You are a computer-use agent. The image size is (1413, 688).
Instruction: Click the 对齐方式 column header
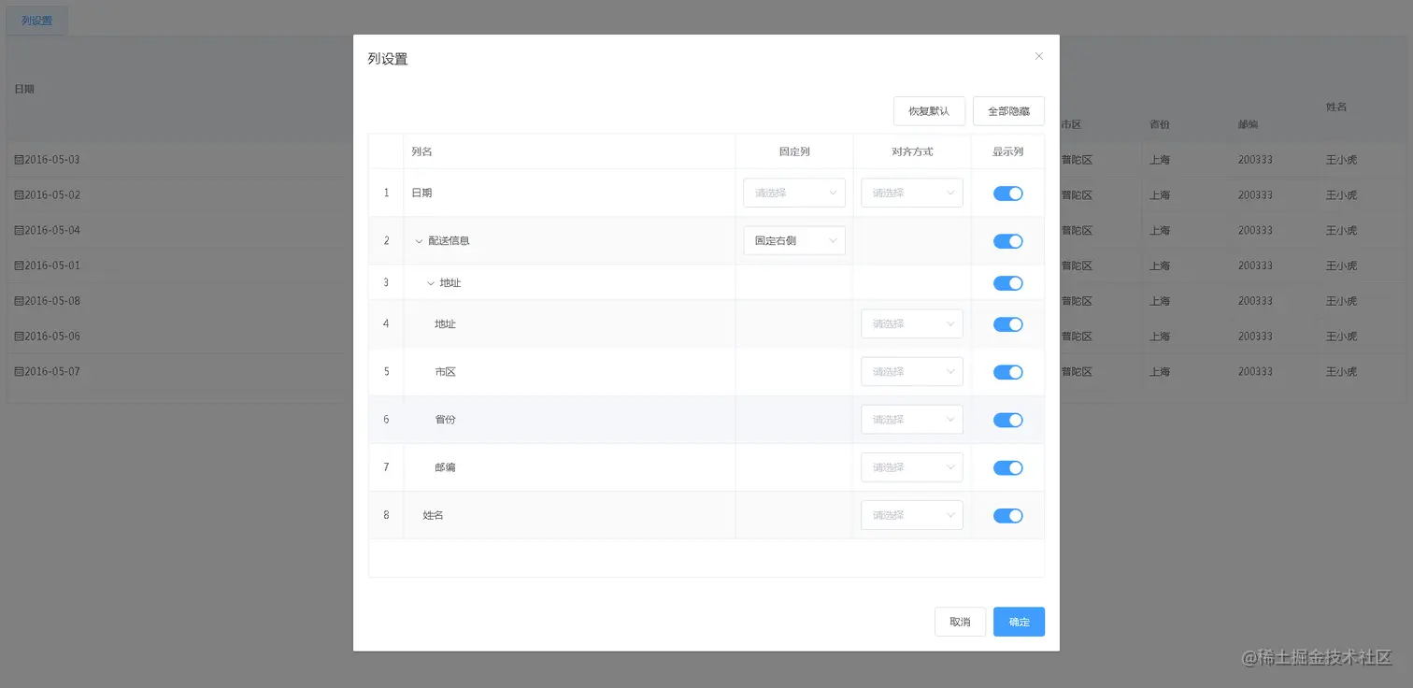click(912, 151)
